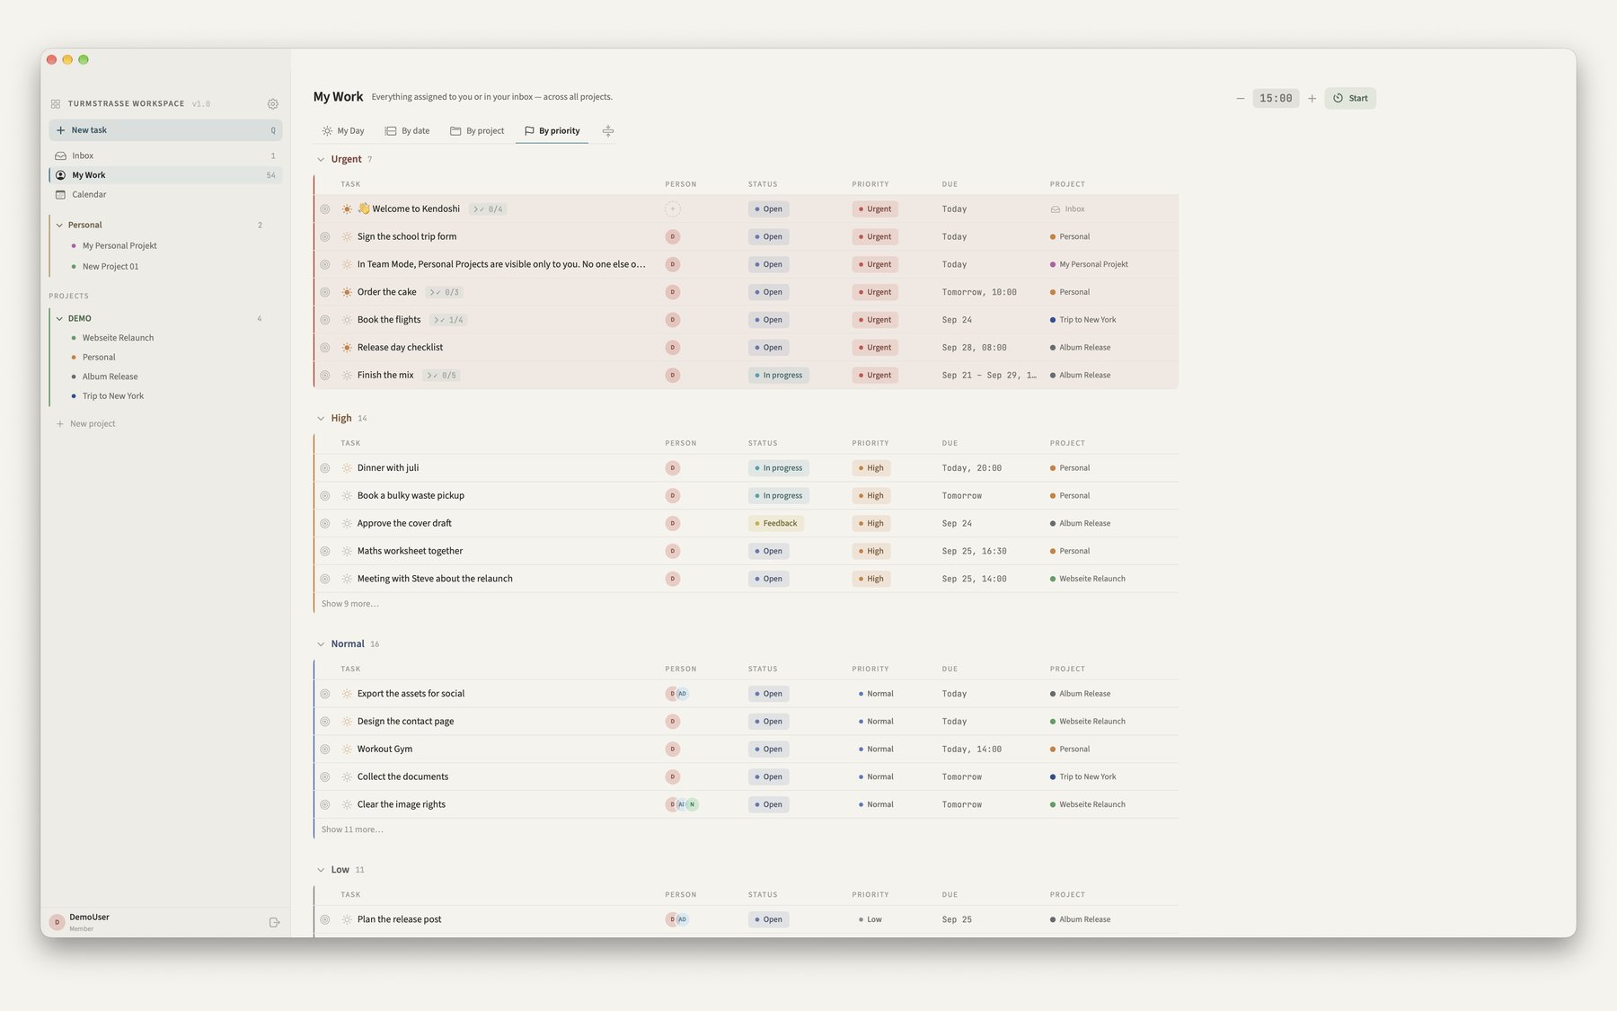Click the workspace grid icon beside Turmstrasse Workspace
The width and height of the screenshot is (1617, 1011).
[56, 104]
